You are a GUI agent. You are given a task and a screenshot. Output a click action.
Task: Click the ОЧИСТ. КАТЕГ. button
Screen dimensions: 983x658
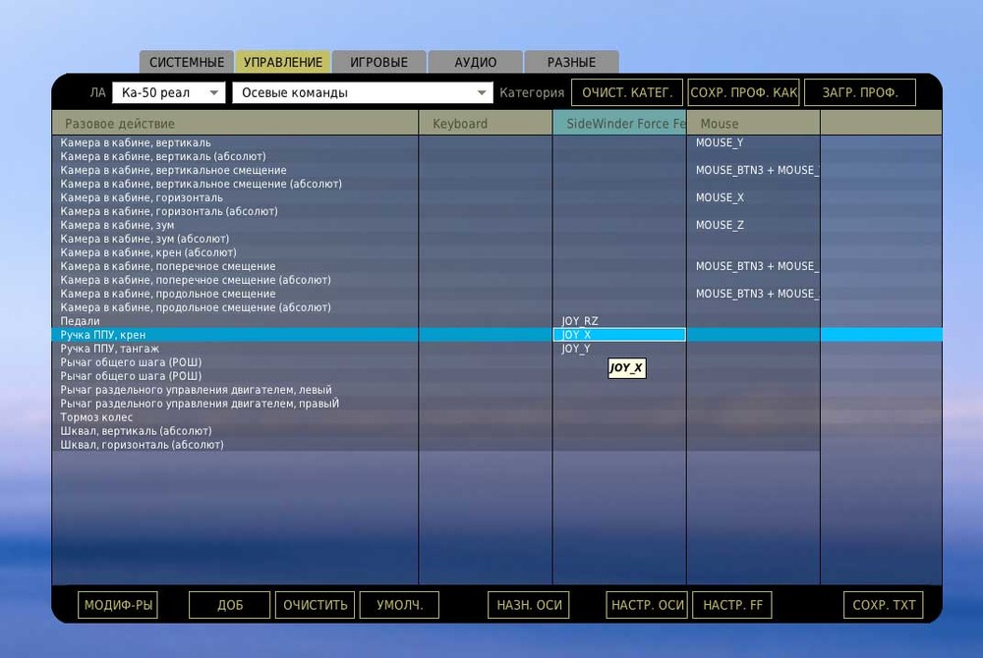tap(627, 92)
